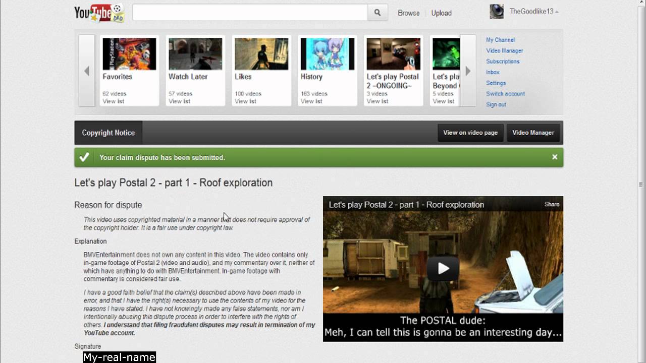Image resolution: width=646 pixels, height=363 pixels.
Task: Click the green banner checkmark icon
Action: click(84, 157)
